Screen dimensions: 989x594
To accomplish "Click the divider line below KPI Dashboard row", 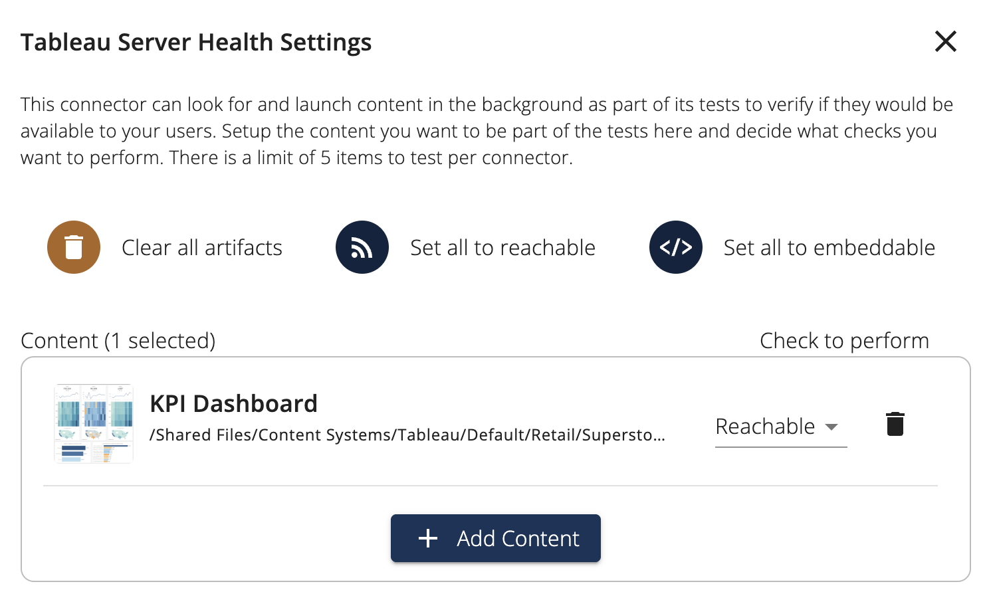I will 491,486.
